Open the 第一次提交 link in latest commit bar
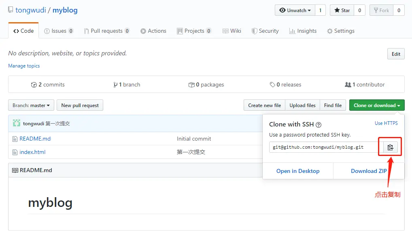Image resolution: width=412 pixels, height=238 pixels. coord(57,124)
